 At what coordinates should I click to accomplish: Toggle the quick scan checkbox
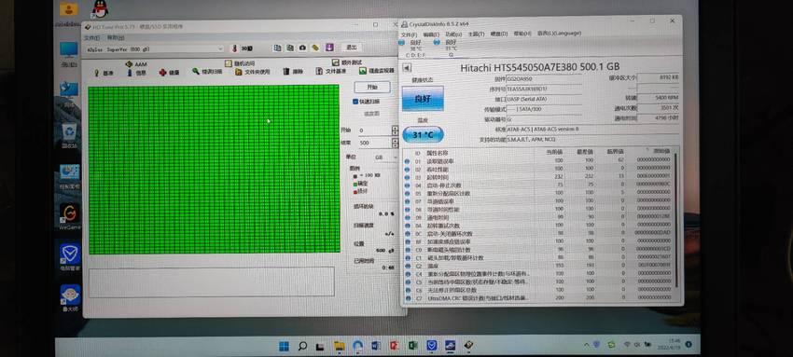pyautogui.click(x=355, y=102)
